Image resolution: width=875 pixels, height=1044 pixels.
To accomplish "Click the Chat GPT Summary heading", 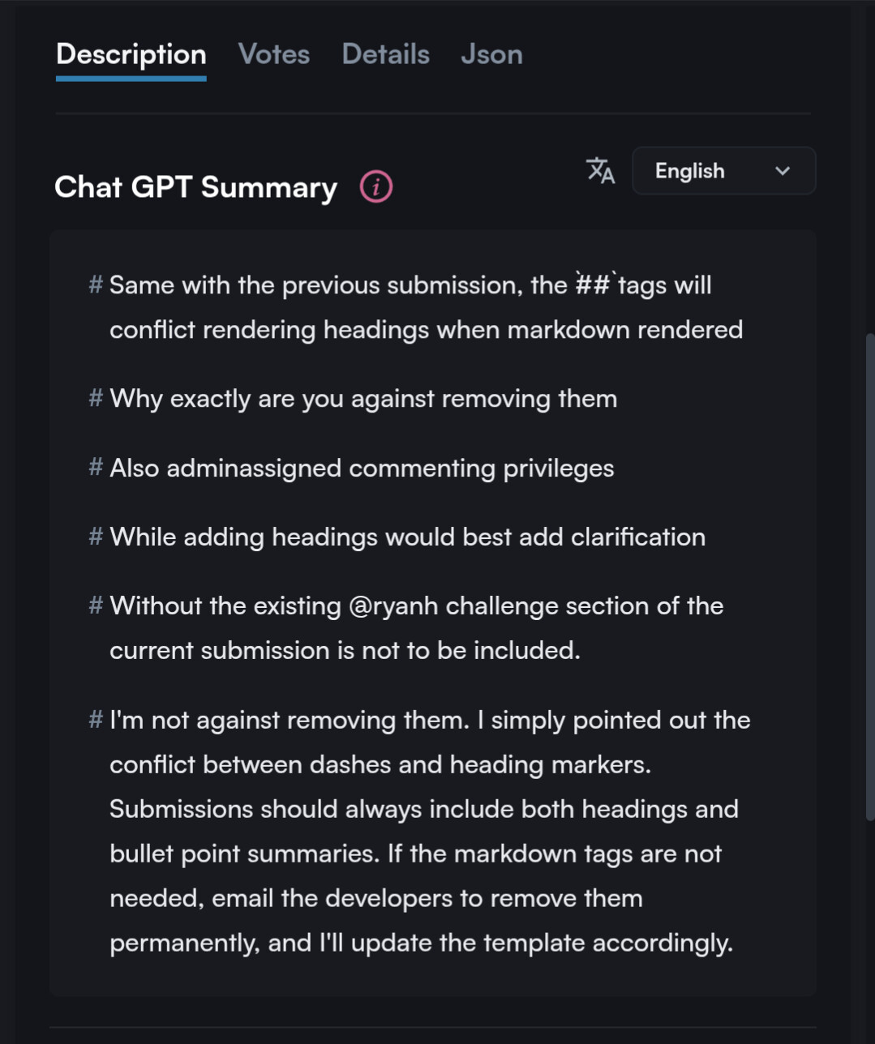I will point(195,187).
